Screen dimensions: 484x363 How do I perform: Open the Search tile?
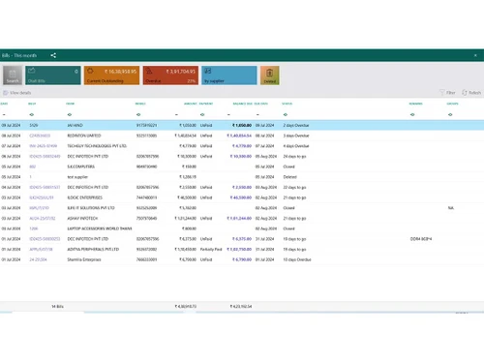coord(13,76)
